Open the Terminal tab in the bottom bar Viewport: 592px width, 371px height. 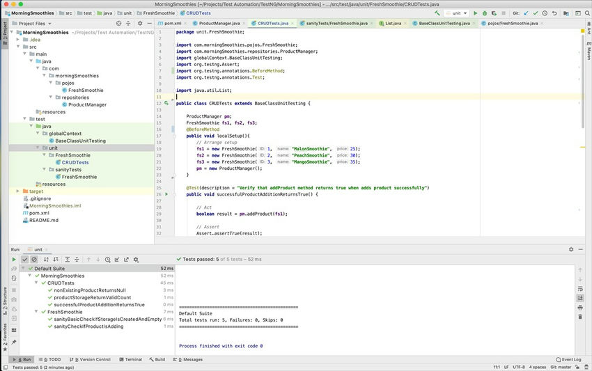[x=130, y=359]
